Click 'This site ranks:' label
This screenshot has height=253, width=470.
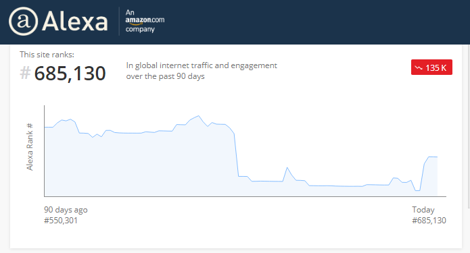(x=47, y=55)
